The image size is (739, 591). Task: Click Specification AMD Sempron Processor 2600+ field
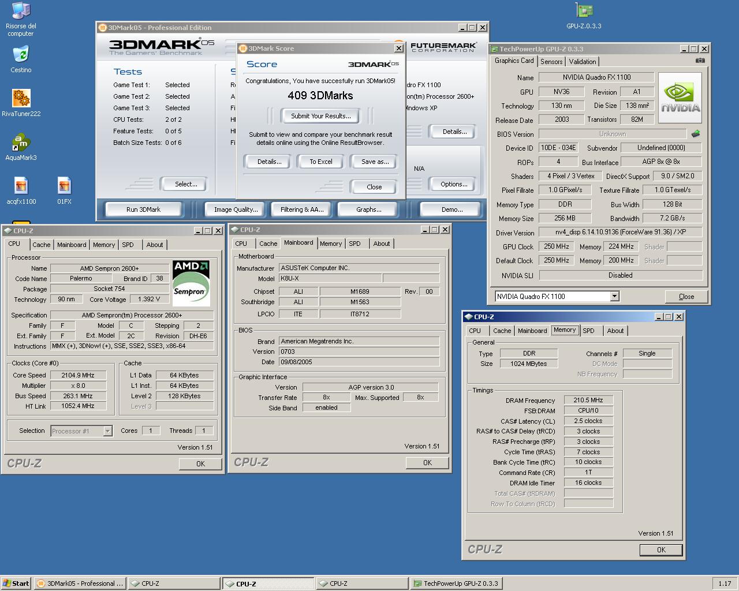[132, 315]
